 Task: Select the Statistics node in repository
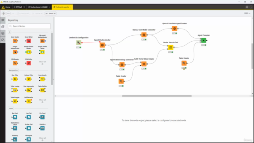coord(42,128)
